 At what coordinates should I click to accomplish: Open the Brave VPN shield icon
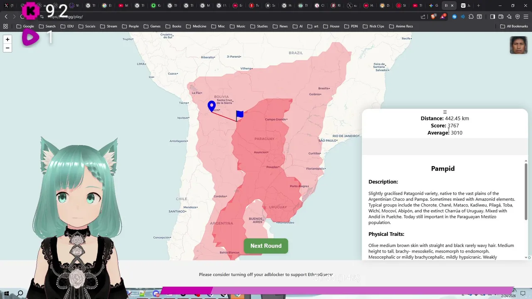point(517,17)
